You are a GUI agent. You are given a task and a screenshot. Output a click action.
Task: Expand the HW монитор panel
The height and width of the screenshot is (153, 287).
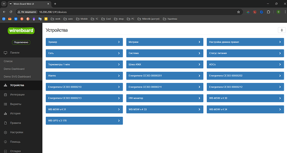165,98
